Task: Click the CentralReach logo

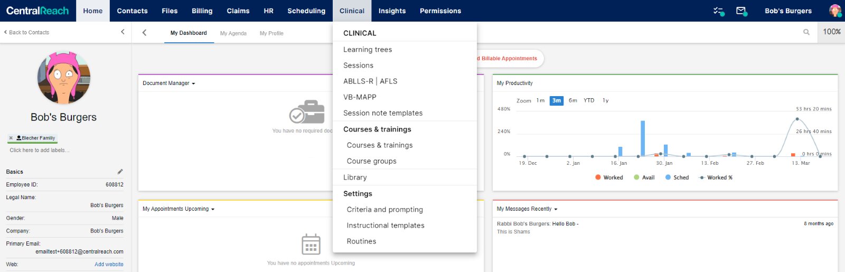Action: click(x=37, y=11)
